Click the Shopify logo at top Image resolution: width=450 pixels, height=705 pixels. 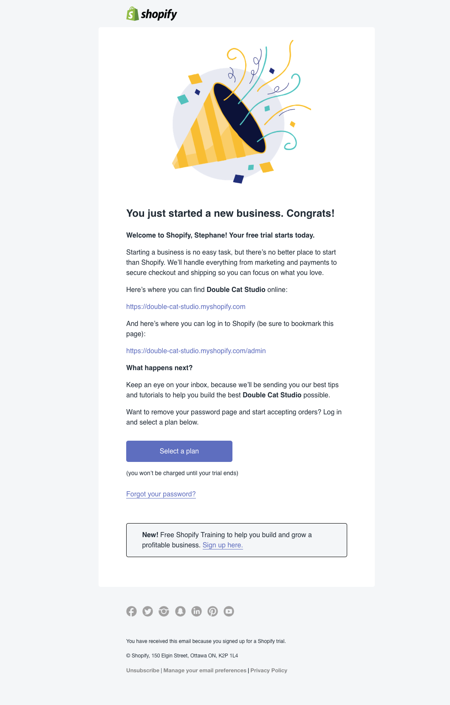click(152, 14)
